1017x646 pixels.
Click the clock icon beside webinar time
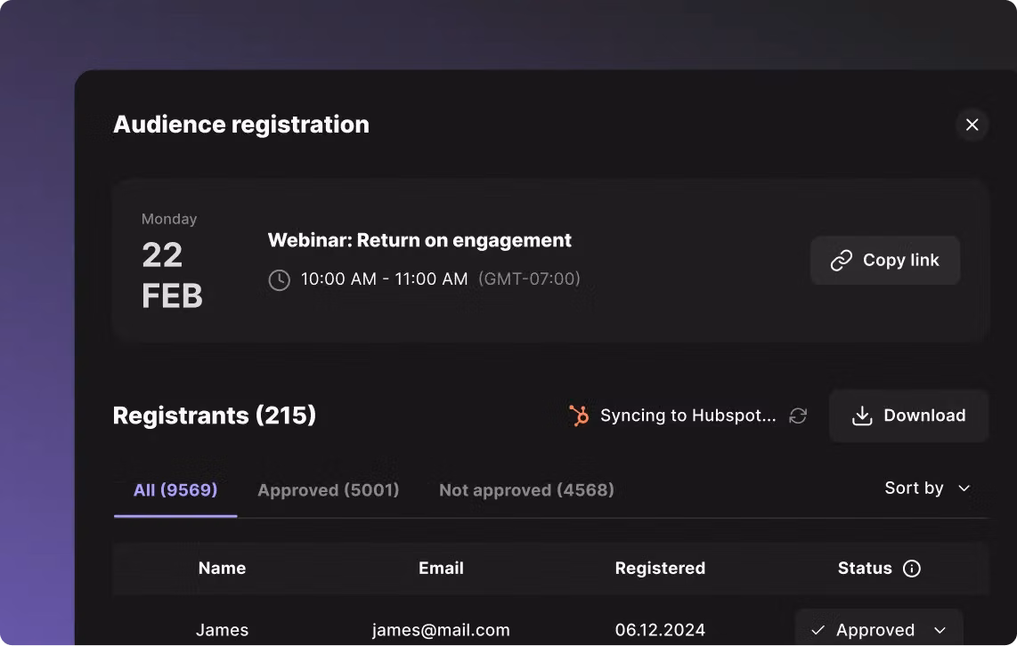coord(280,279)
